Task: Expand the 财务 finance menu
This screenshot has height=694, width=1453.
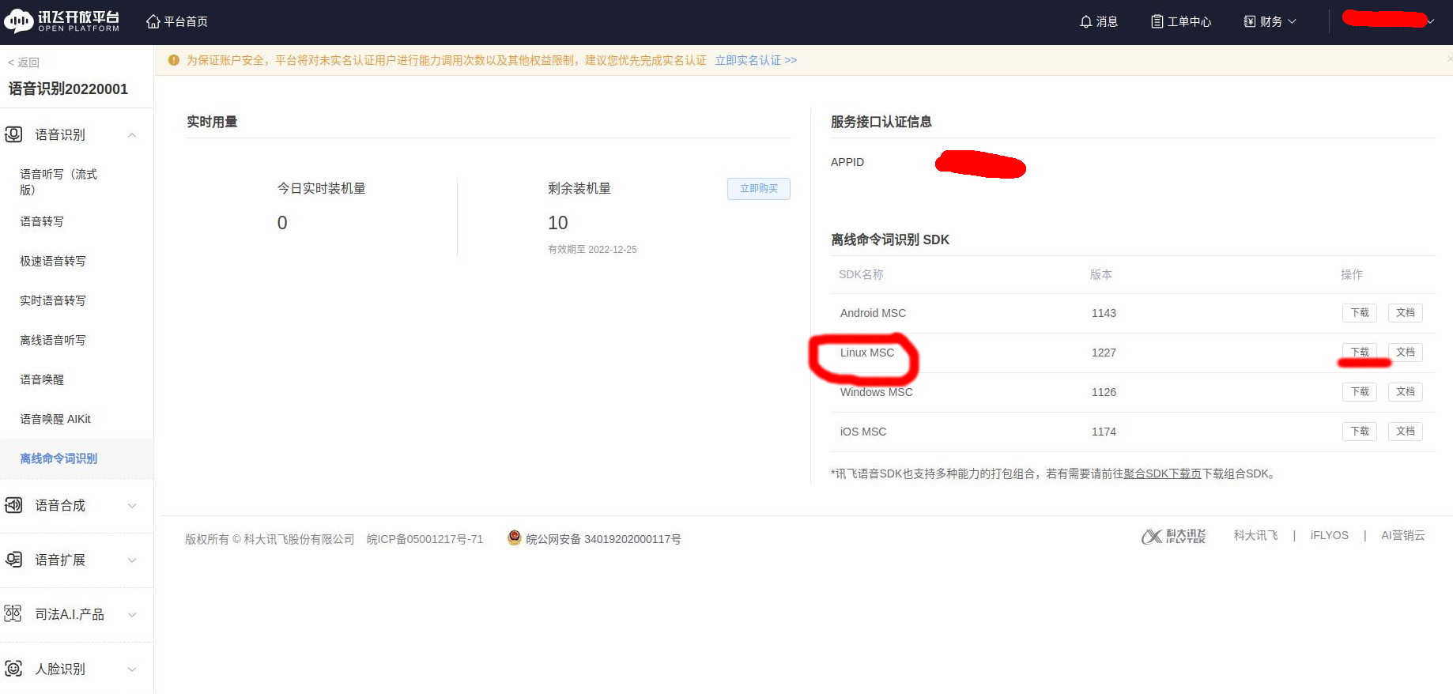Action: point(1270,21)
